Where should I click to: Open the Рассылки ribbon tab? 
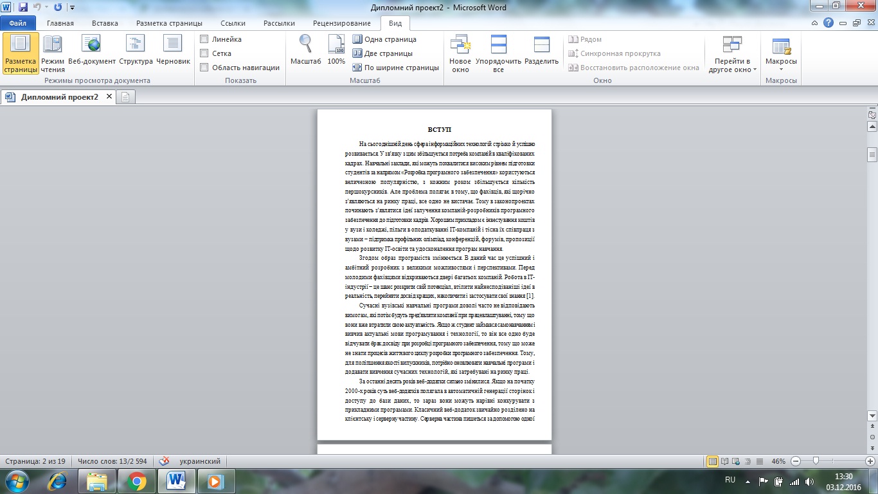click(279, 23)
